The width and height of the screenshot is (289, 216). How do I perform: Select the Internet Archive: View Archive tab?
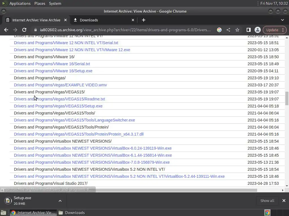(x=36, y=20)
